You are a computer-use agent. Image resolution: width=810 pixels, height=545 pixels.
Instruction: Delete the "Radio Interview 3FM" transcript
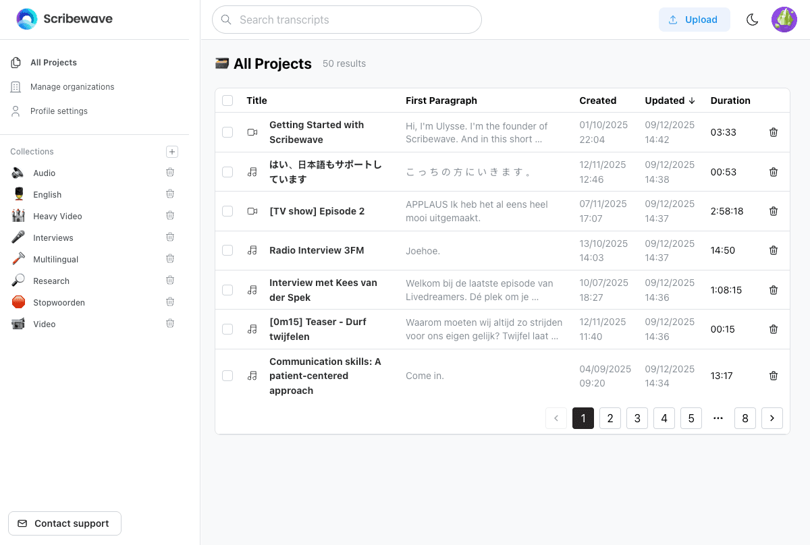pyautogui.click(x=773, y=250)
